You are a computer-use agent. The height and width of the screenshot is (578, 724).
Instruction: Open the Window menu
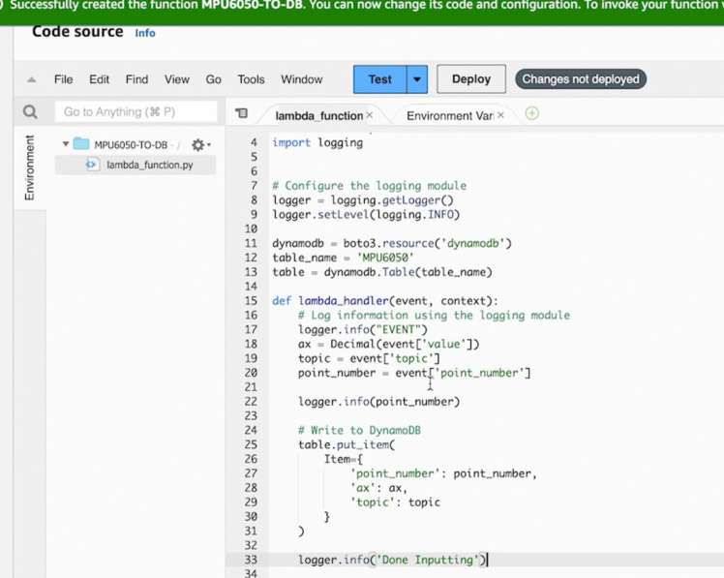tap(301, 79)
